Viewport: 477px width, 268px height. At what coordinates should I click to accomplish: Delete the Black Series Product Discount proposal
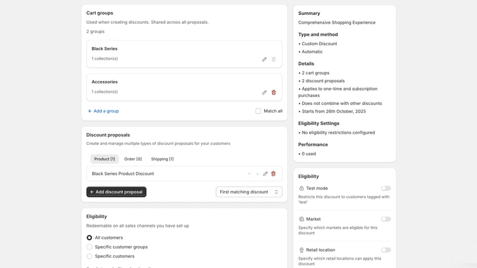(273, 174)
